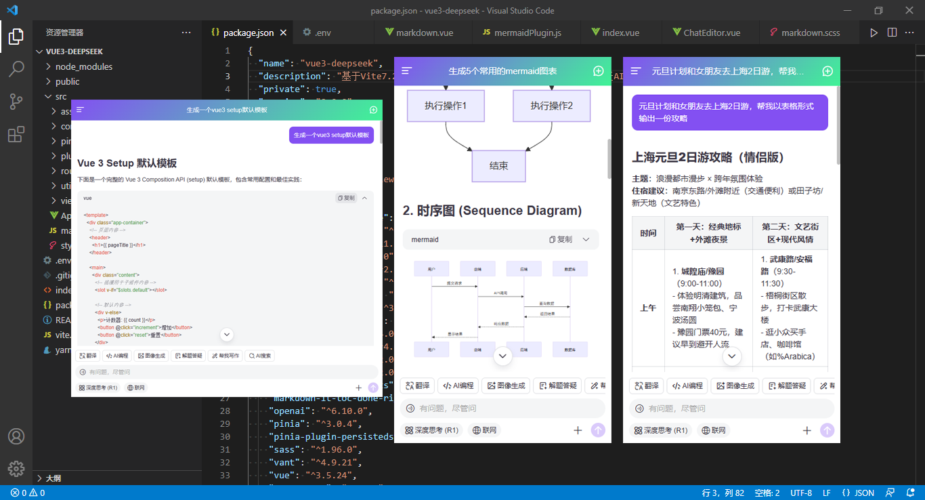
Task: Open the mermaid copy block dropdown chevron
Action: point(586,239)
